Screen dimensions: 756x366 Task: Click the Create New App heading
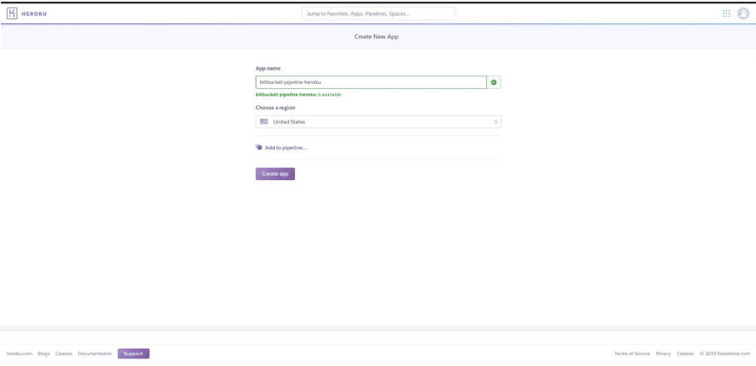tap(376, 37)
